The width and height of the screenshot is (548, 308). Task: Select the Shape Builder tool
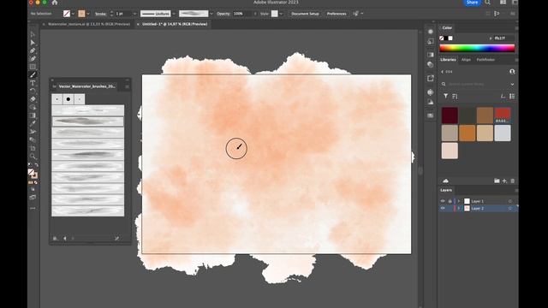[x=33, y=107]
